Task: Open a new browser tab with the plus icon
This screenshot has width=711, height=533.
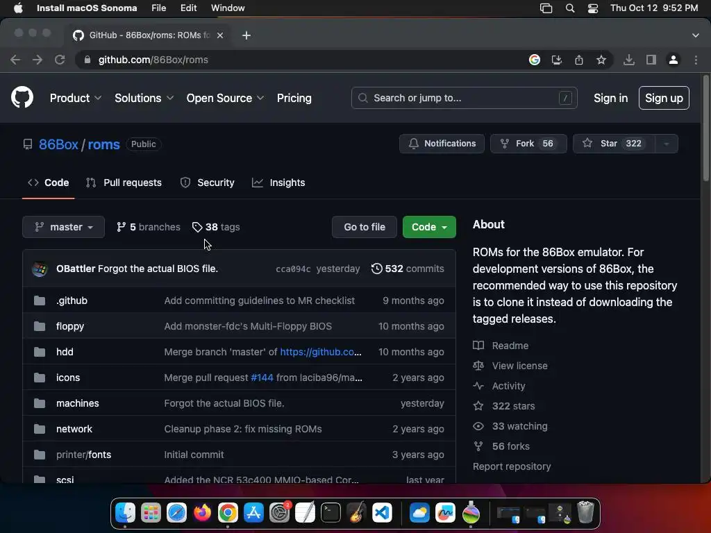Action: (246, 35)
